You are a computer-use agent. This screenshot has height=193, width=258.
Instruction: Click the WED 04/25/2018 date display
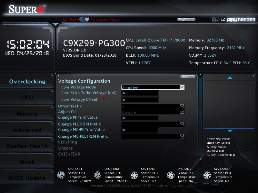(x=27, y=53)
